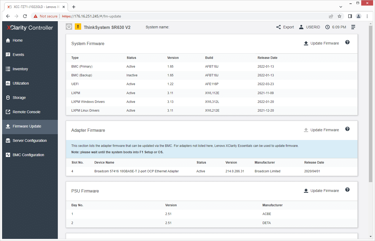Open help for PSU Firmware

(347, 190)
